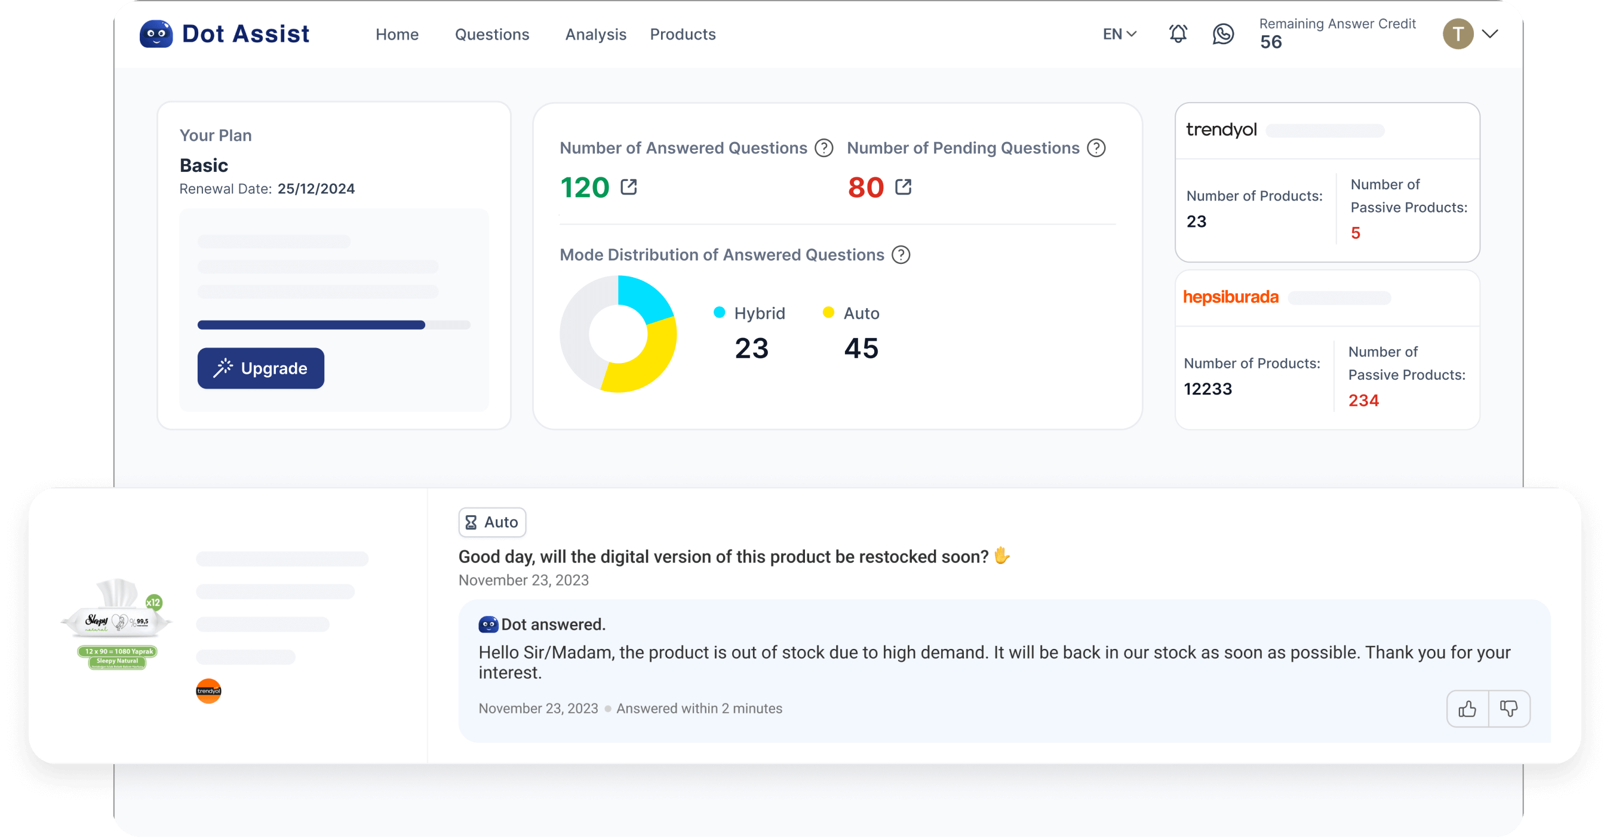Click help icon beside Answered Questions

[824, 148]
